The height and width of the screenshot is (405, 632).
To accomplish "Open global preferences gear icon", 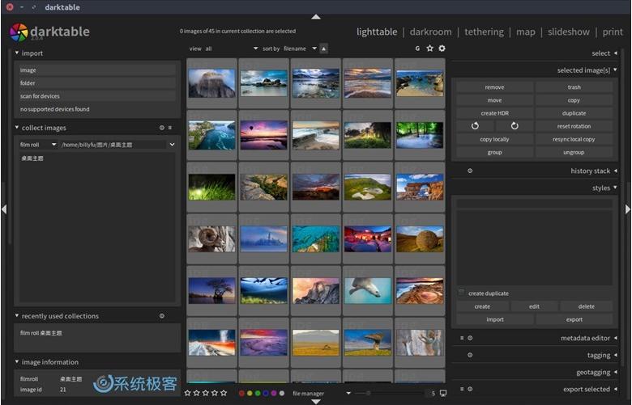I will tap(442, 49).
